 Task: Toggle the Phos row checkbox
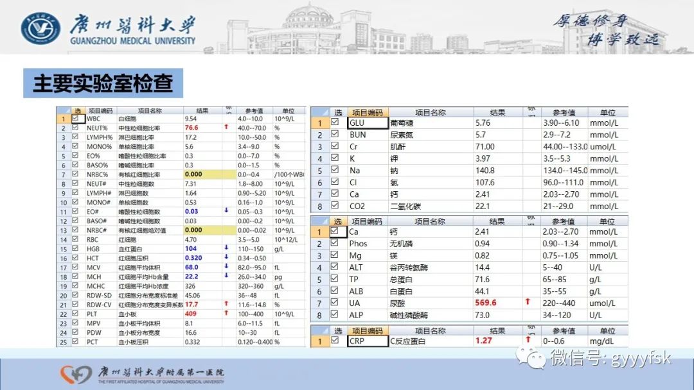pyautogui.click(x=335, y=243)
